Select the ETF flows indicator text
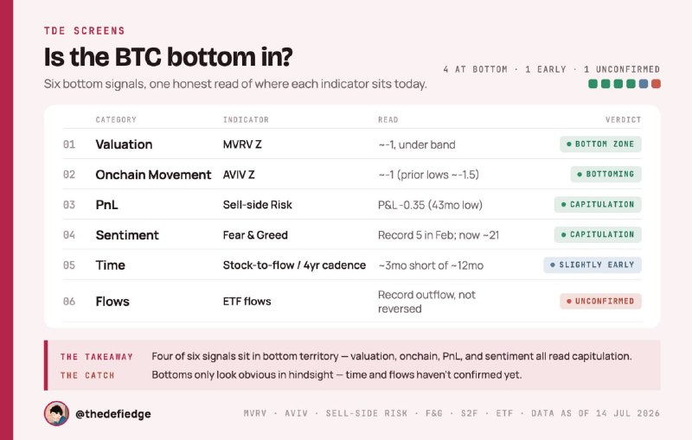692x440 pixels. (x=247, y=302)
